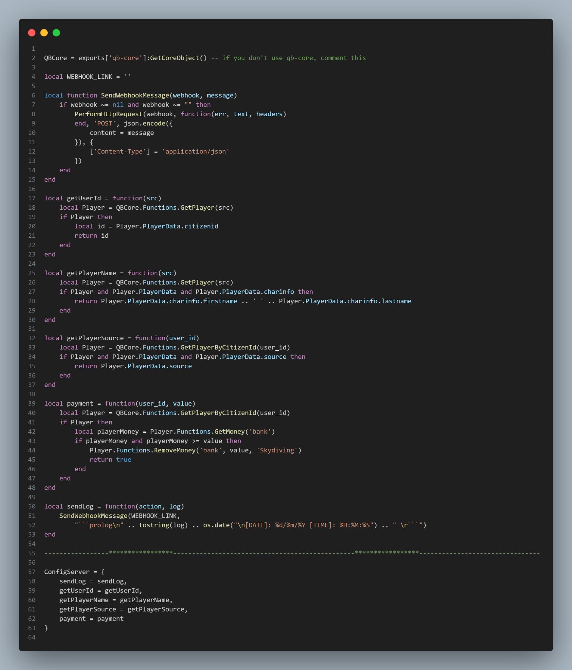Click the red close window dot
The width and height of the screenshot is (572, 670).
(32, 33)
